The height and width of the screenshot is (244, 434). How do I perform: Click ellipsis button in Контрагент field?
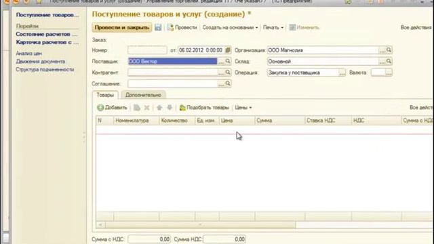click(x=221, y=73)
